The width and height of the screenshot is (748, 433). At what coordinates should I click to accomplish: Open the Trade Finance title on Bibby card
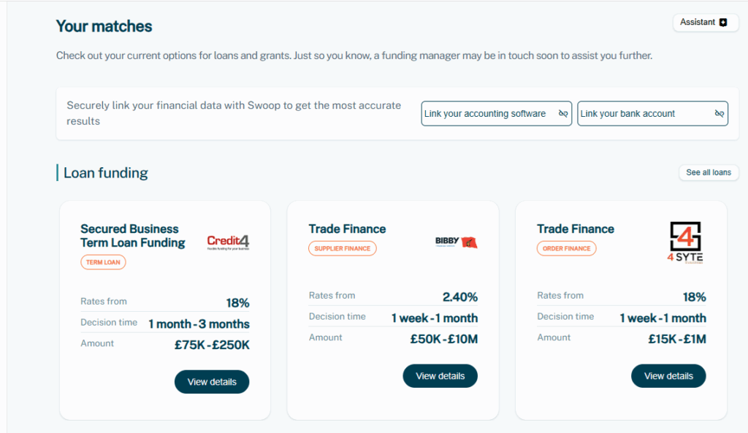(347, 229)
